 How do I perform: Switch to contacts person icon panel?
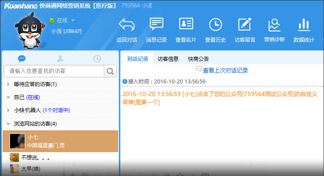[60, 58]
